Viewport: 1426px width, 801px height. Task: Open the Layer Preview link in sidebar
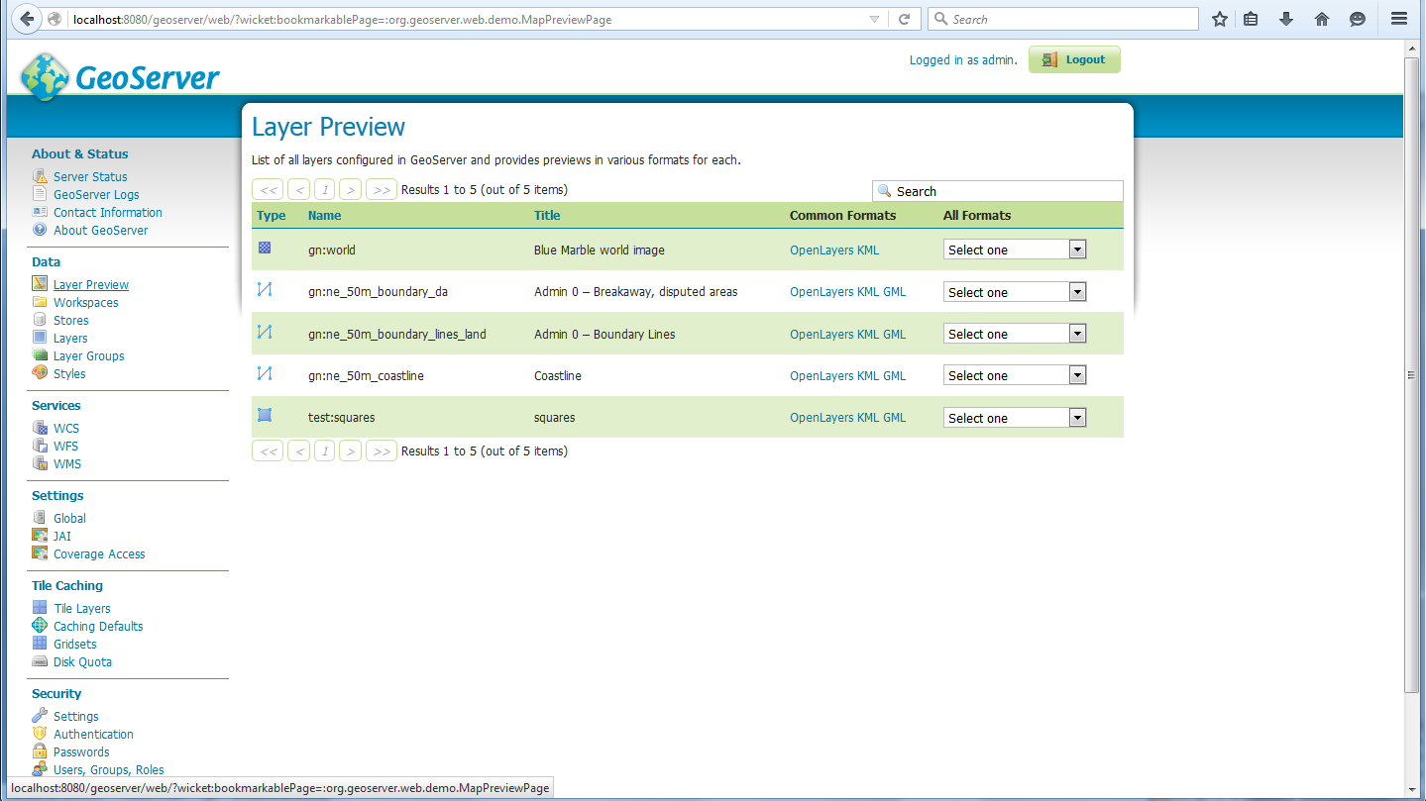pos(91,284)
